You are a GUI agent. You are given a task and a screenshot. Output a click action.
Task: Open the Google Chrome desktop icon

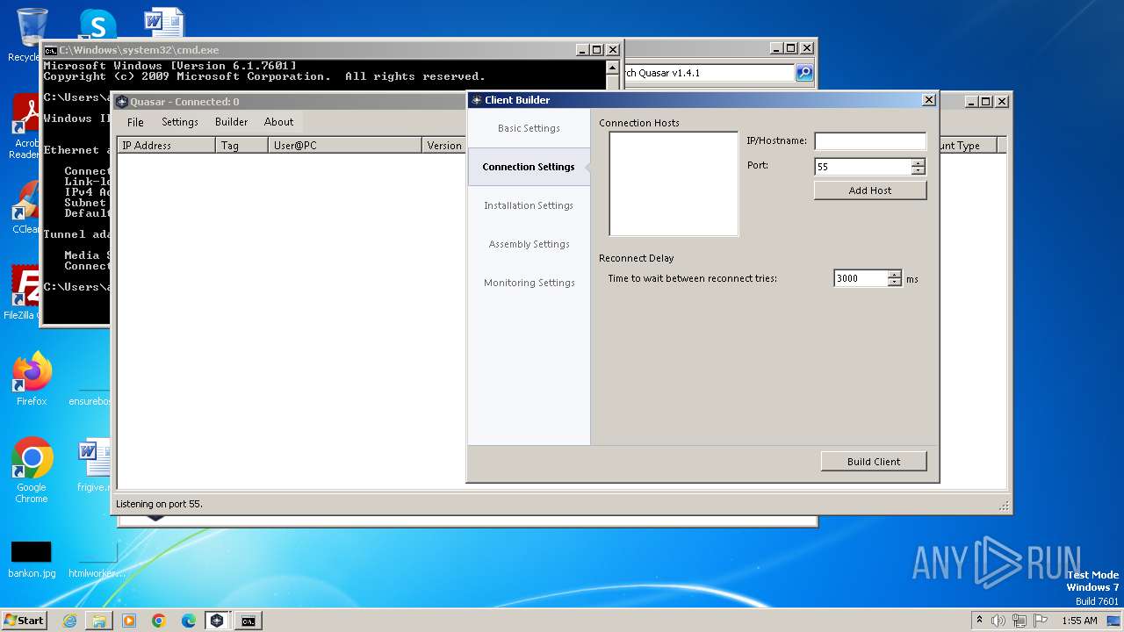point(32,470)
